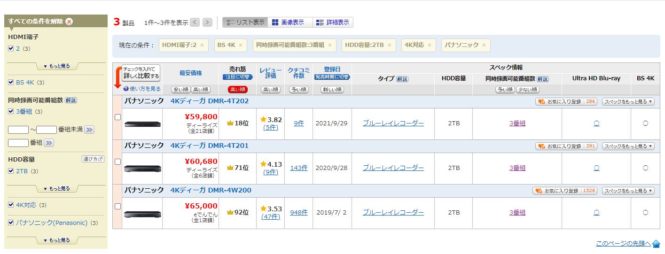Add DMR-4W200 to favorites
Viewport: 665px width, 254px height.
point(565,191)
